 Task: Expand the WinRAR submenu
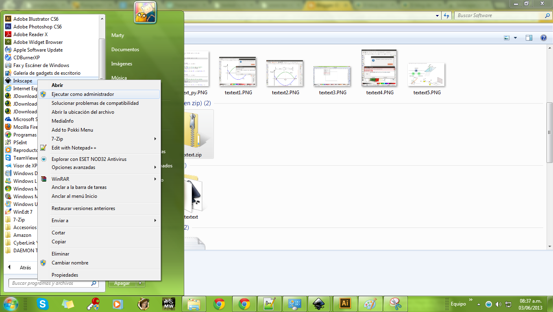coord(155,179)
